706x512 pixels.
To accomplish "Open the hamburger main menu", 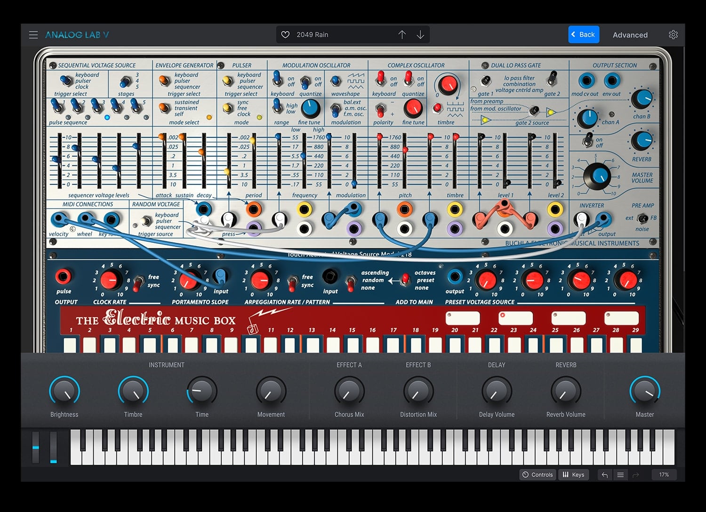I will (x=33, y=35).
